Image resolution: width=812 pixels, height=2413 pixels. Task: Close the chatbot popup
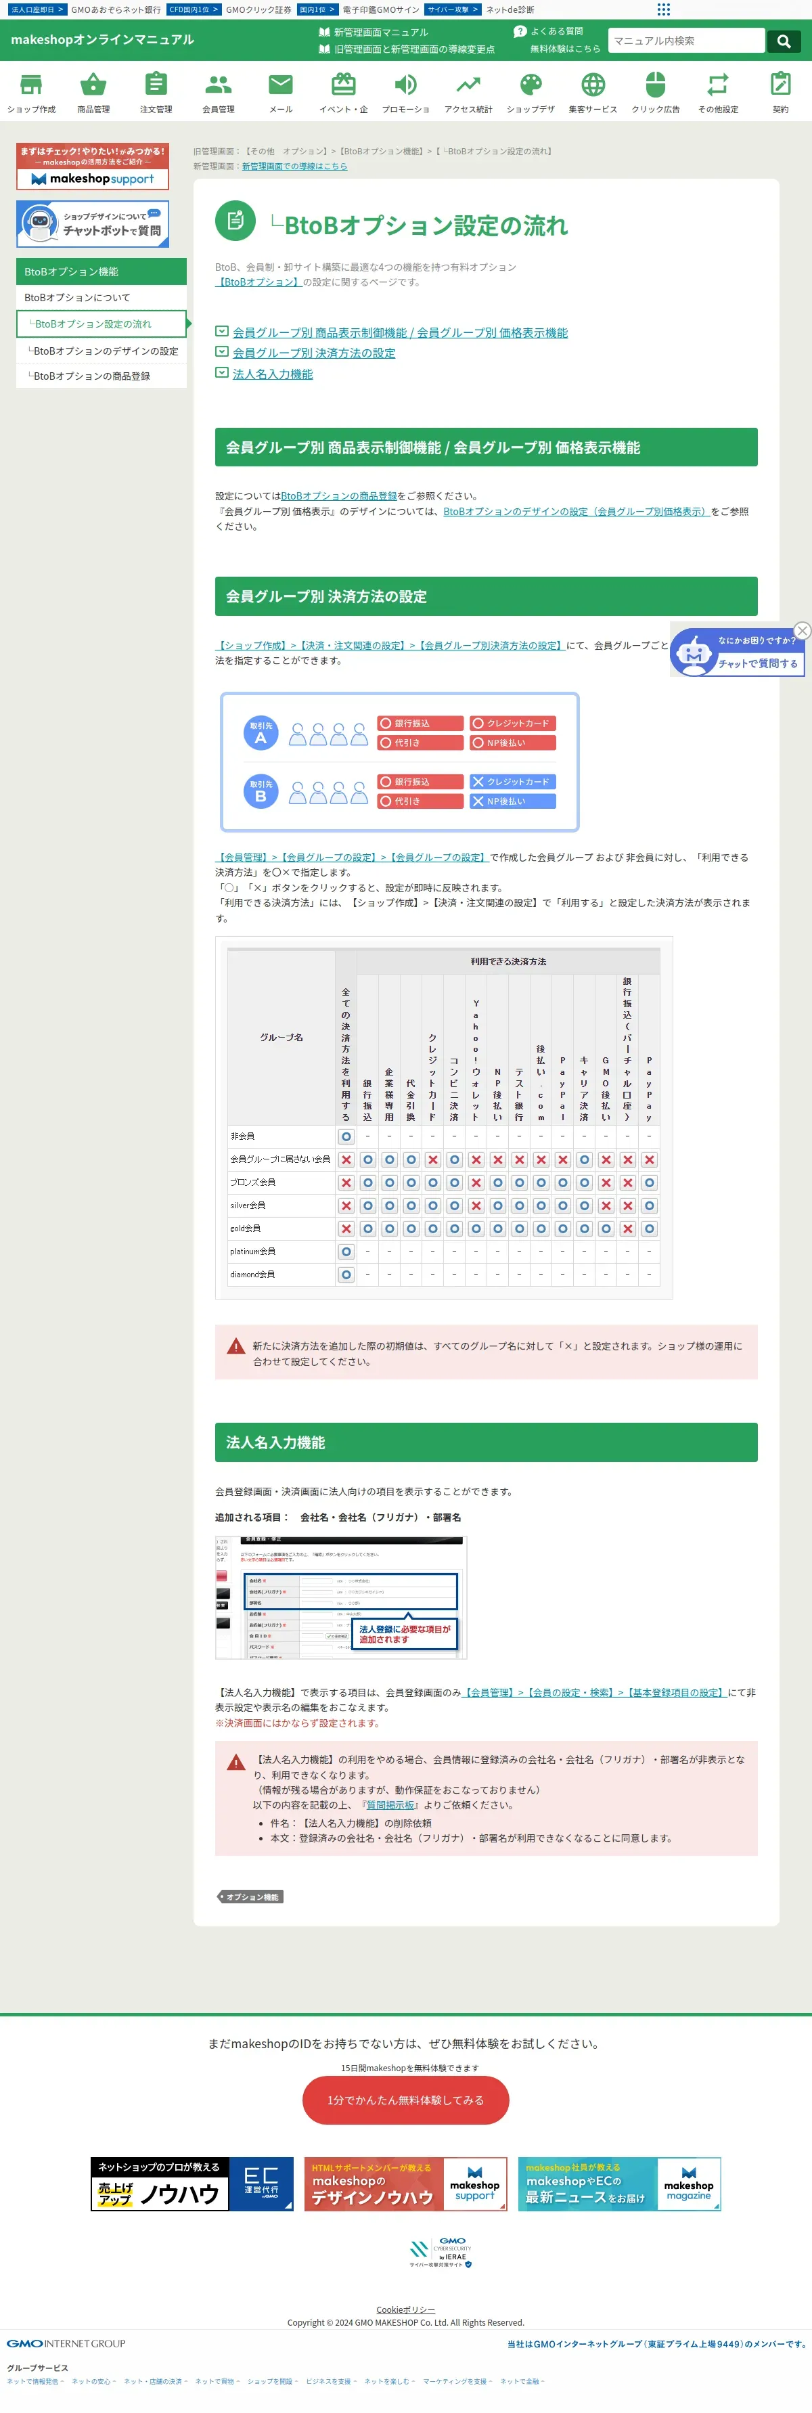point(802,630)
